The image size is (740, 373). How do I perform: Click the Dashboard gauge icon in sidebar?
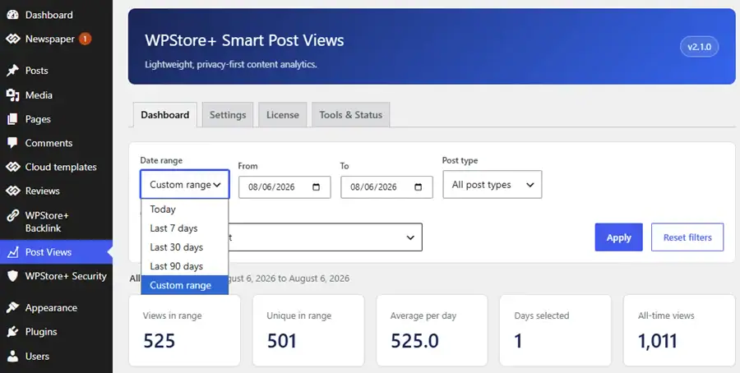coord(12,15)
